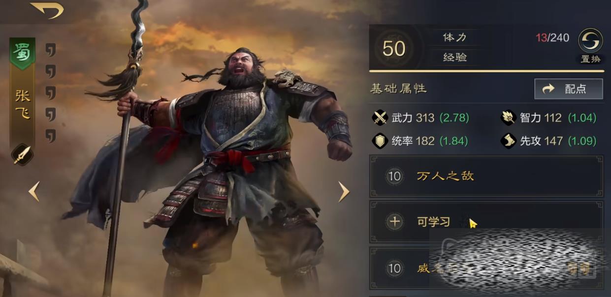Click the plus icon beside 可学习

point(394,222)
